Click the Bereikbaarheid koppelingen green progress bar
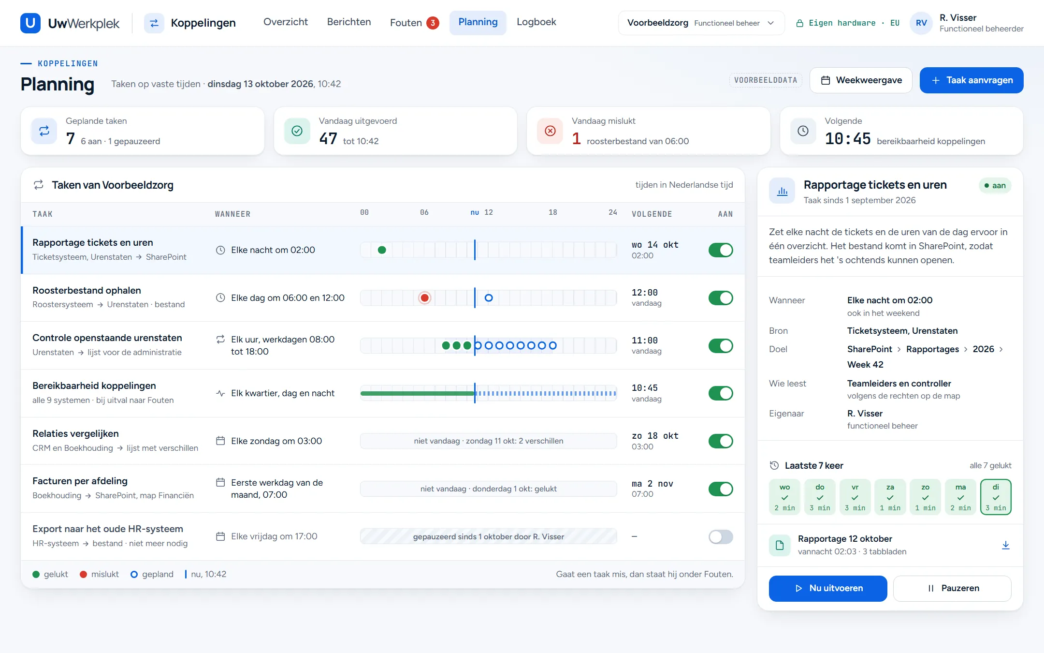1044x653 pixels. [418, 393]
